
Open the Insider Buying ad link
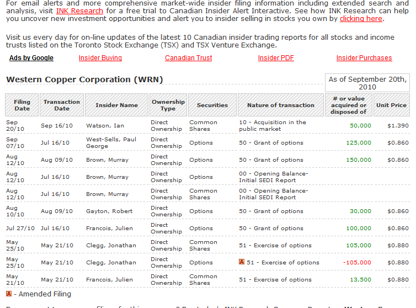click(100, 58)
